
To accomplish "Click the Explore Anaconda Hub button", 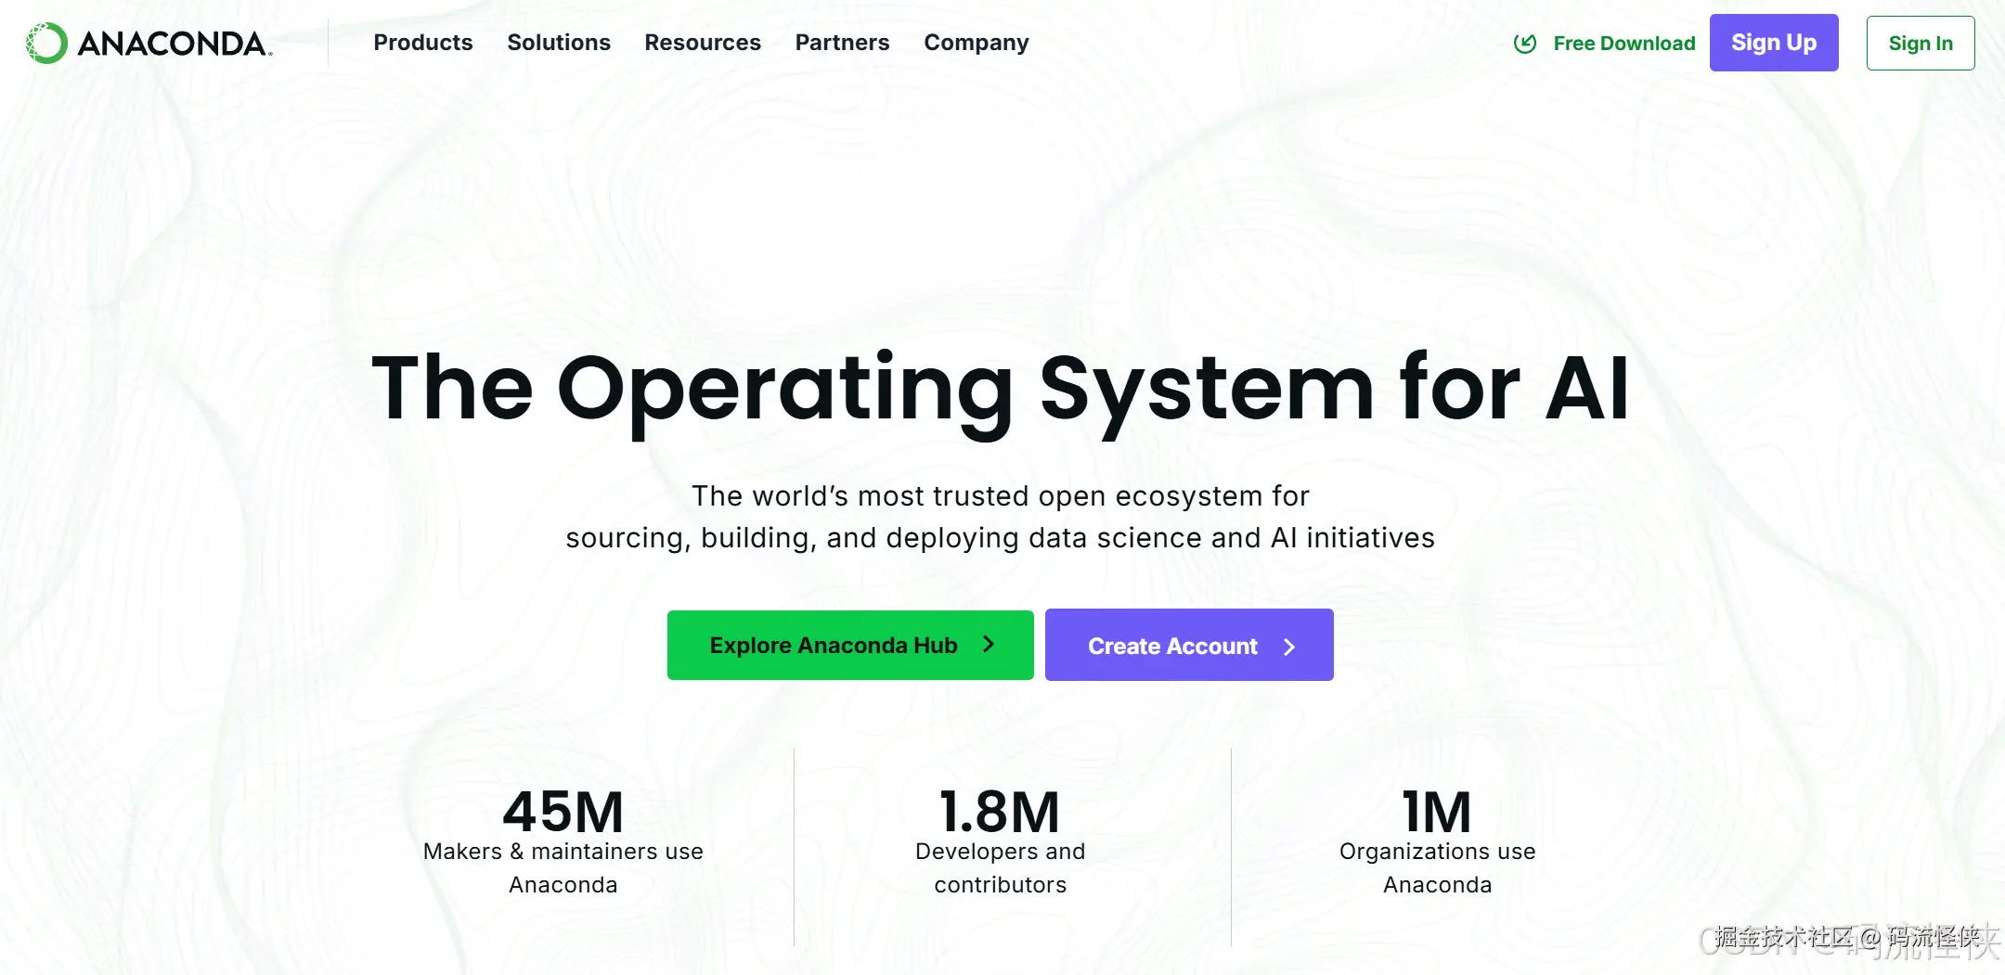I will point(850,645).
